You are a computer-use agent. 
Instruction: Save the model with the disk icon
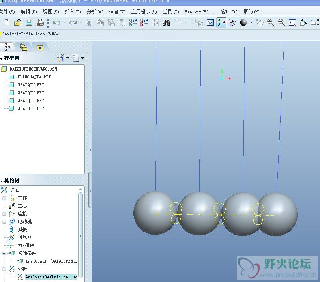(x=29, y=22)
